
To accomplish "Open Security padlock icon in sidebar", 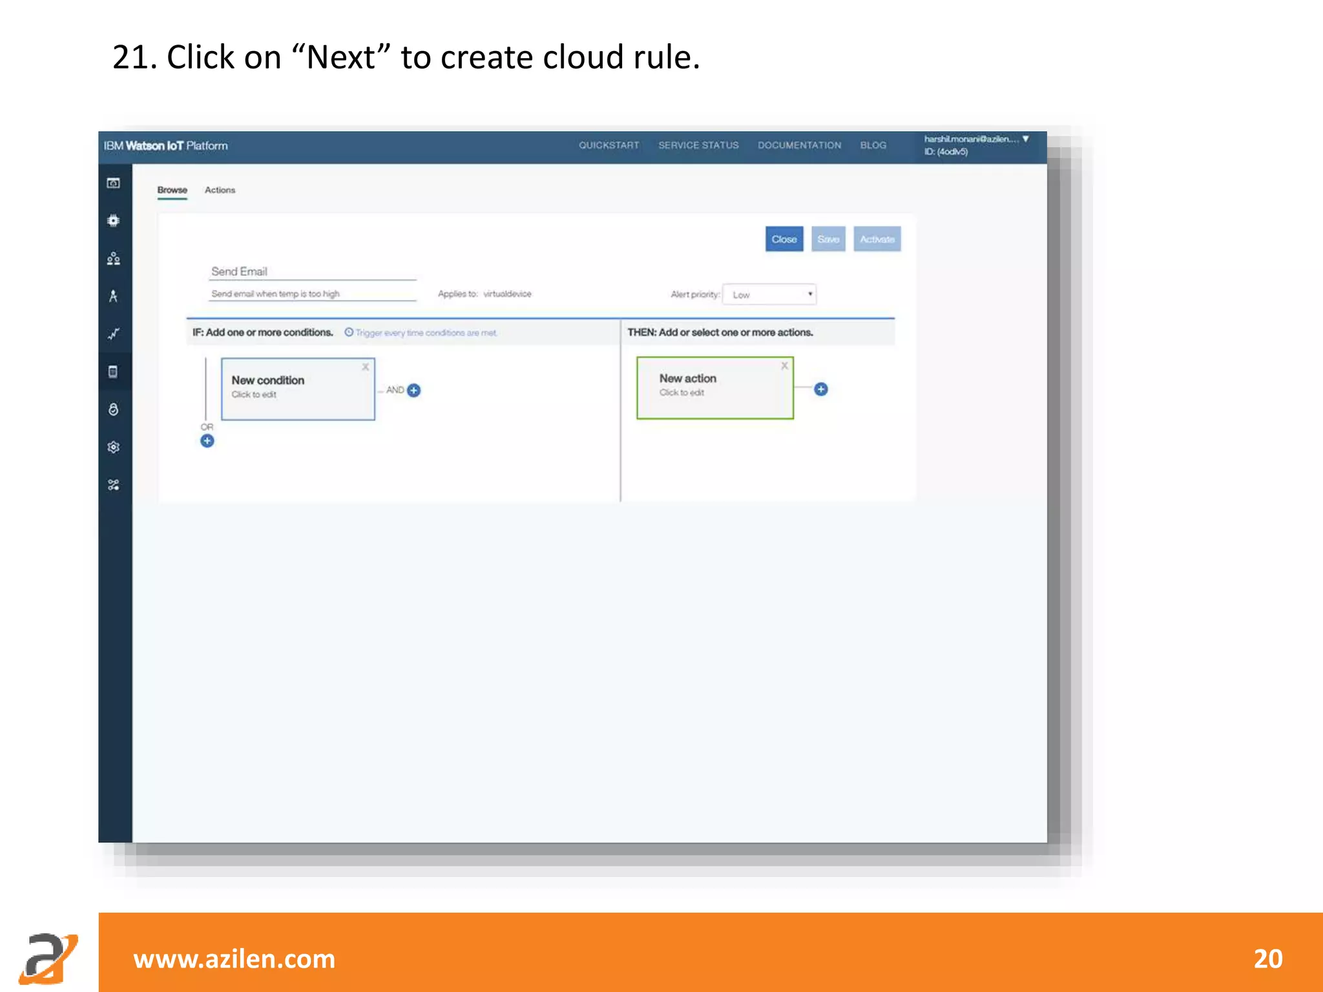I will [113, 409].
